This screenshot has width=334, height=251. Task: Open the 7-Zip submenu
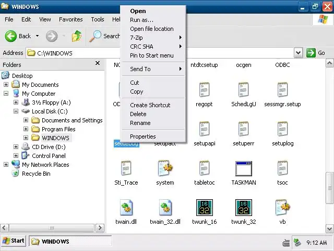point(153,38)
